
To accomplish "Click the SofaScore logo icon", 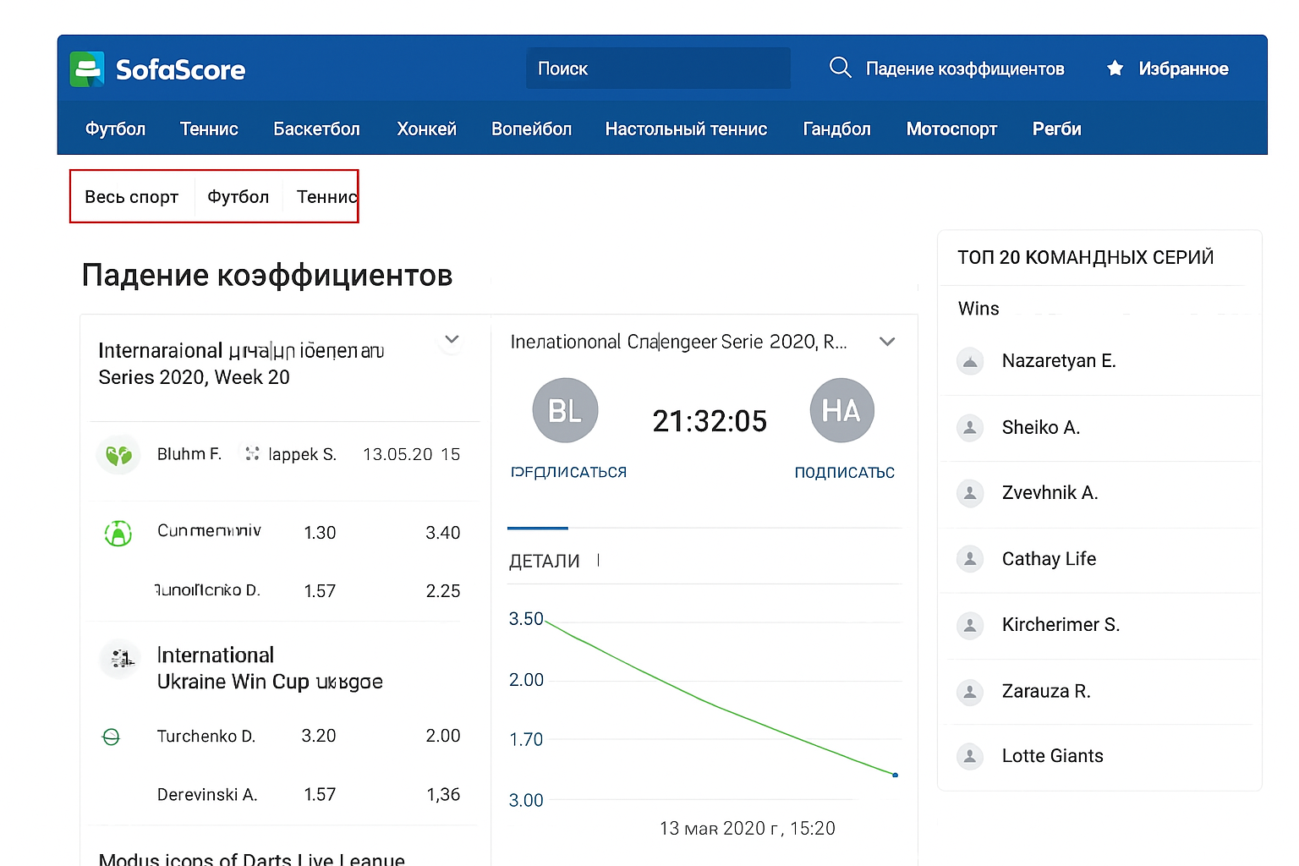I will [x=87, y=69].
